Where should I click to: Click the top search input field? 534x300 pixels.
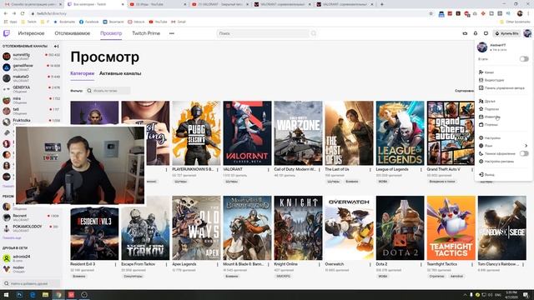tap(264, 33)
